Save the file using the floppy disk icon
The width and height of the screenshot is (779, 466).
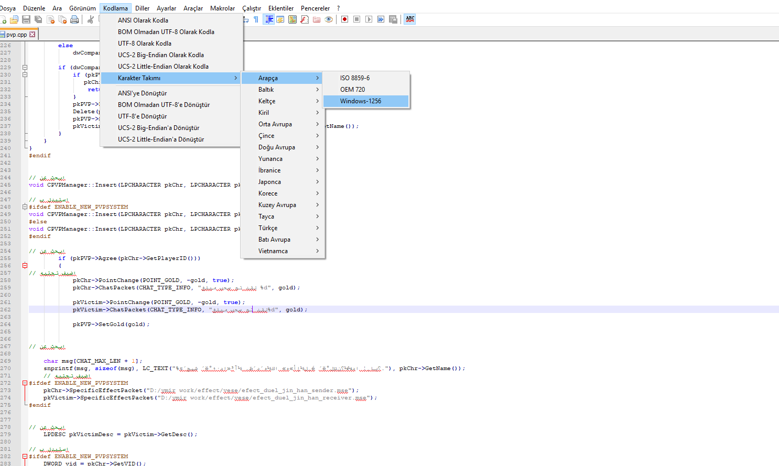point(26,19)
